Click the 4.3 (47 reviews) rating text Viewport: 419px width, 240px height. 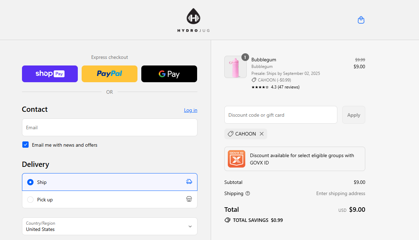tap(285, 87)
